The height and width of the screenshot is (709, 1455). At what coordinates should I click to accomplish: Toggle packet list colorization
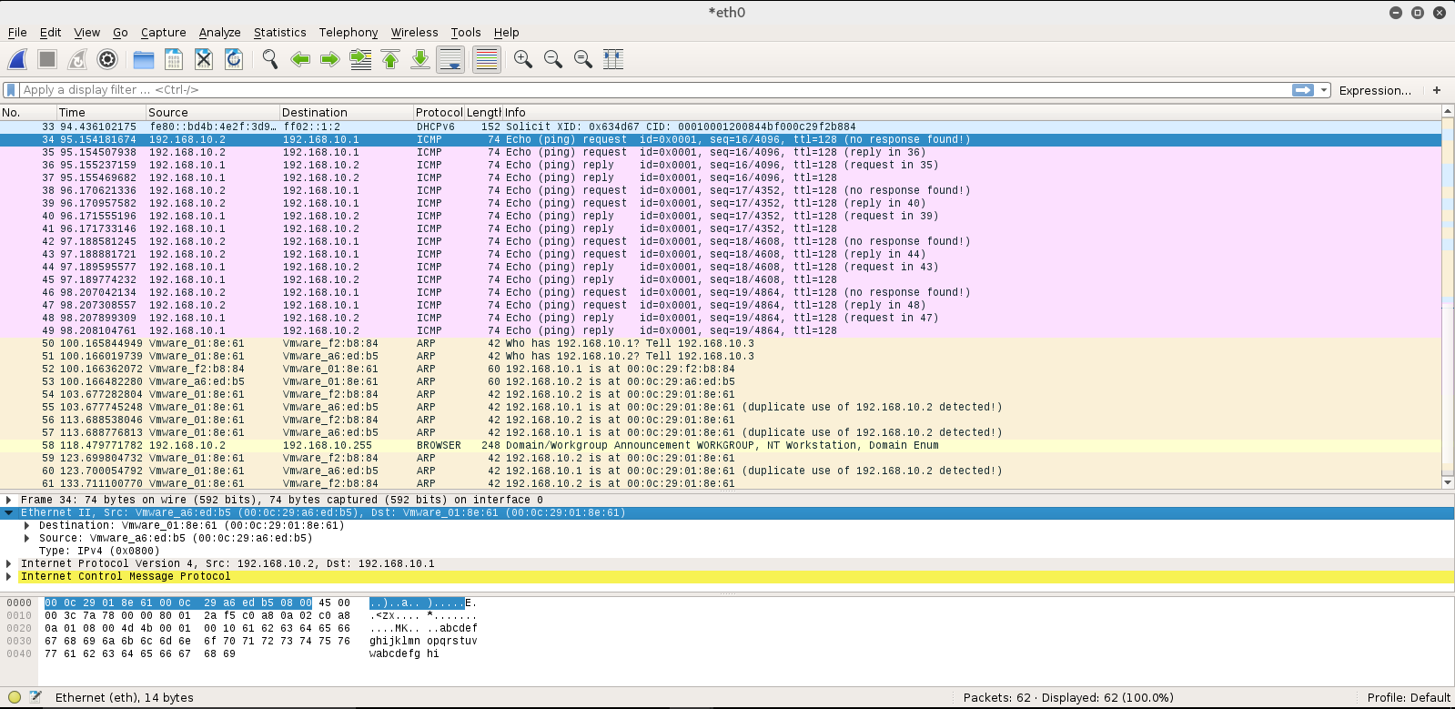tap(487, 59)
